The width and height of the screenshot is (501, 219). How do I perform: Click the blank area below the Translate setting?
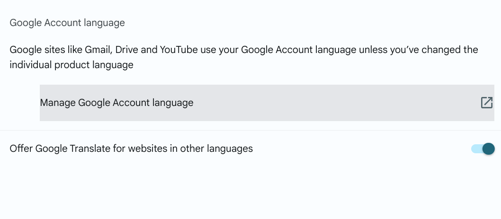click(250, 189)
